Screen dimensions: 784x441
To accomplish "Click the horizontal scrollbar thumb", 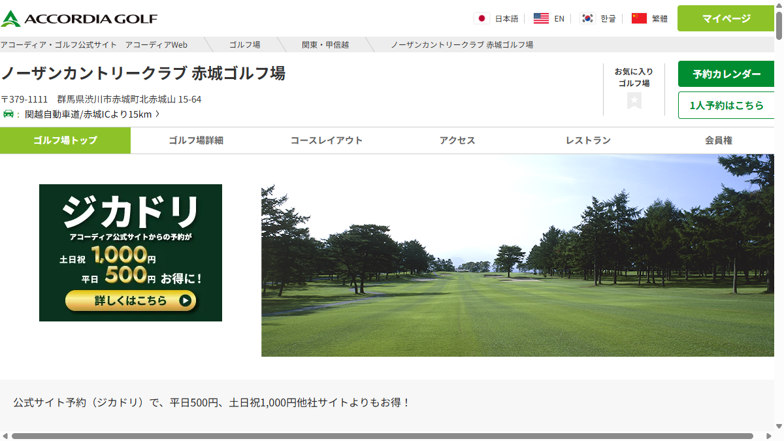I will [x=382, y=436].
